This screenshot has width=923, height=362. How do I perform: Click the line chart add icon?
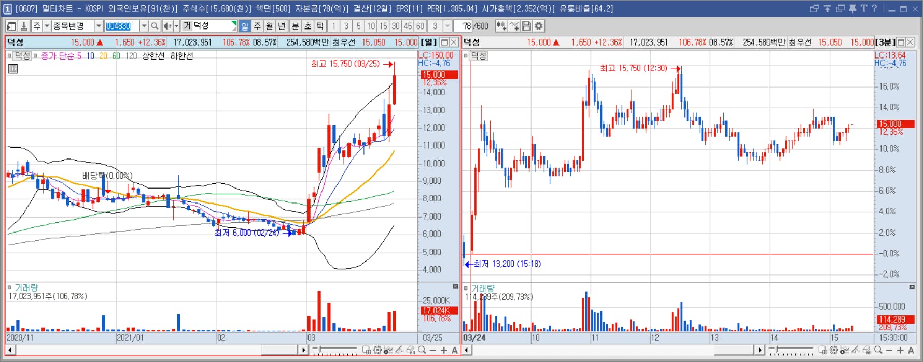click(514, 26)
